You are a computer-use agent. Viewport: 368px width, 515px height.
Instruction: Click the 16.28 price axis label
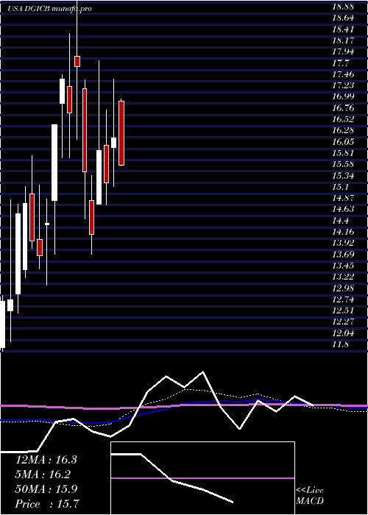343,130
